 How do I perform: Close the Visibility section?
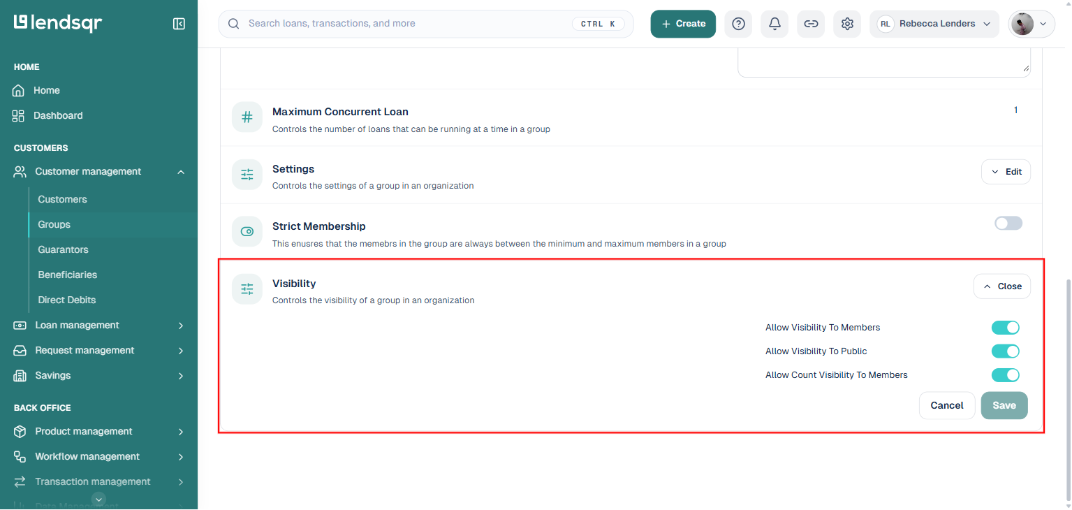click(x=1002, y=286)
